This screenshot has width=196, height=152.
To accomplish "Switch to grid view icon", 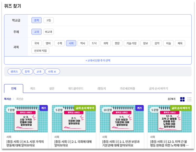I will tap(182, 99).
